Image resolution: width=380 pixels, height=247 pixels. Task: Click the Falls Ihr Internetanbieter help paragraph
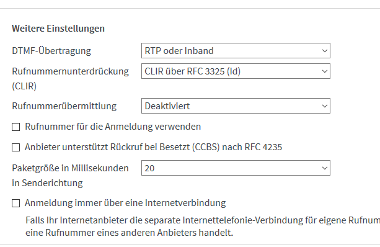pos(203,227)
